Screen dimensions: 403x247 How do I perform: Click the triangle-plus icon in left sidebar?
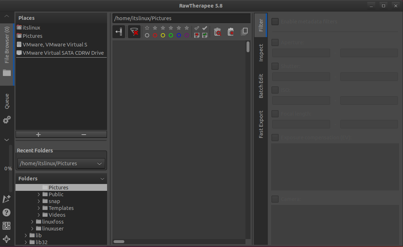click(7, 199)
